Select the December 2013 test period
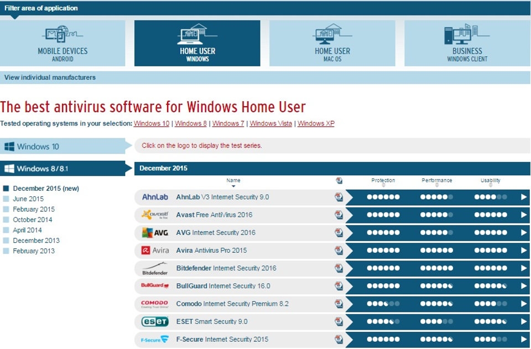Image resolution: width=531 pixels, height=349 pixels. tap(36, 241)
